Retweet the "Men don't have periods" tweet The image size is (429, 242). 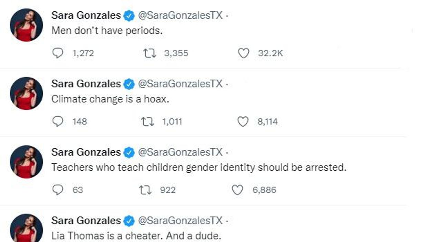pos(149,53)
